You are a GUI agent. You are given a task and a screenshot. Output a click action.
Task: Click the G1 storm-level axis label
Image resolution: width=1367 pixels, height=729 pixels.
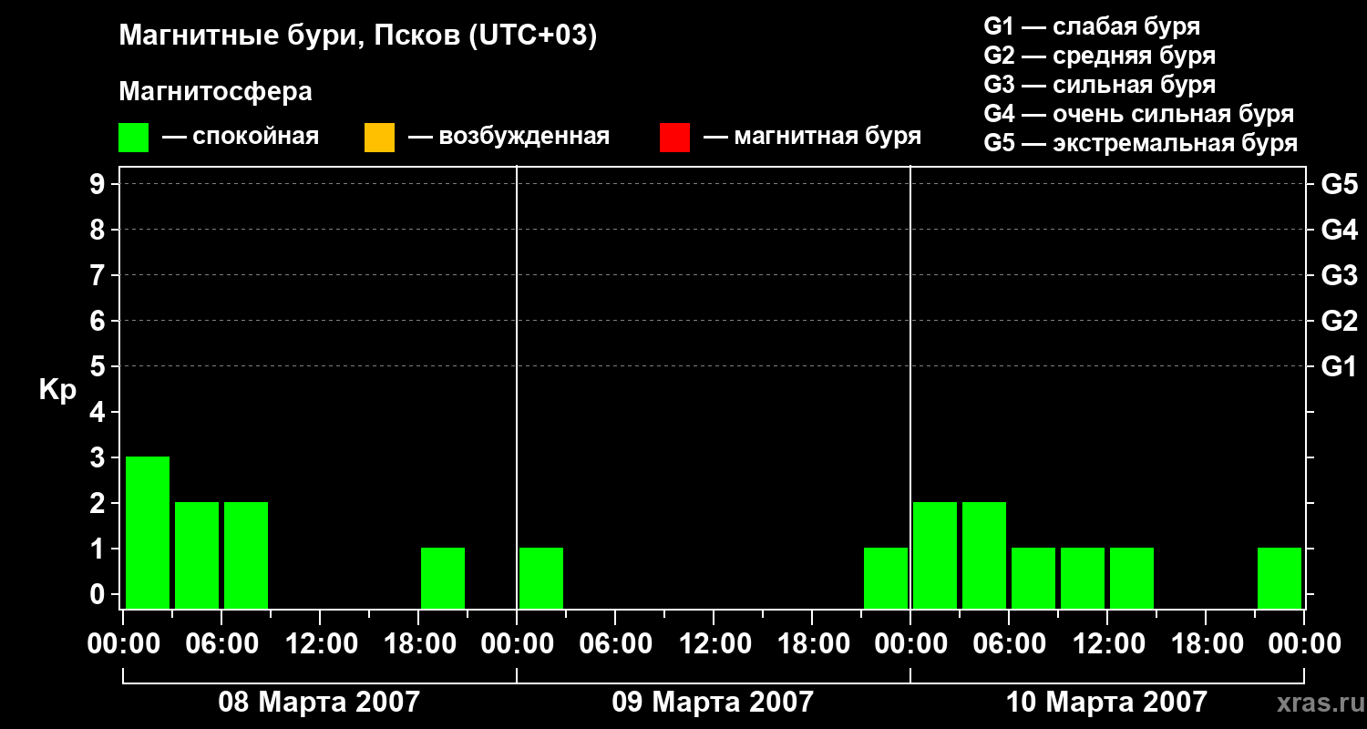pyautogui.click(x=1339, y=366)
